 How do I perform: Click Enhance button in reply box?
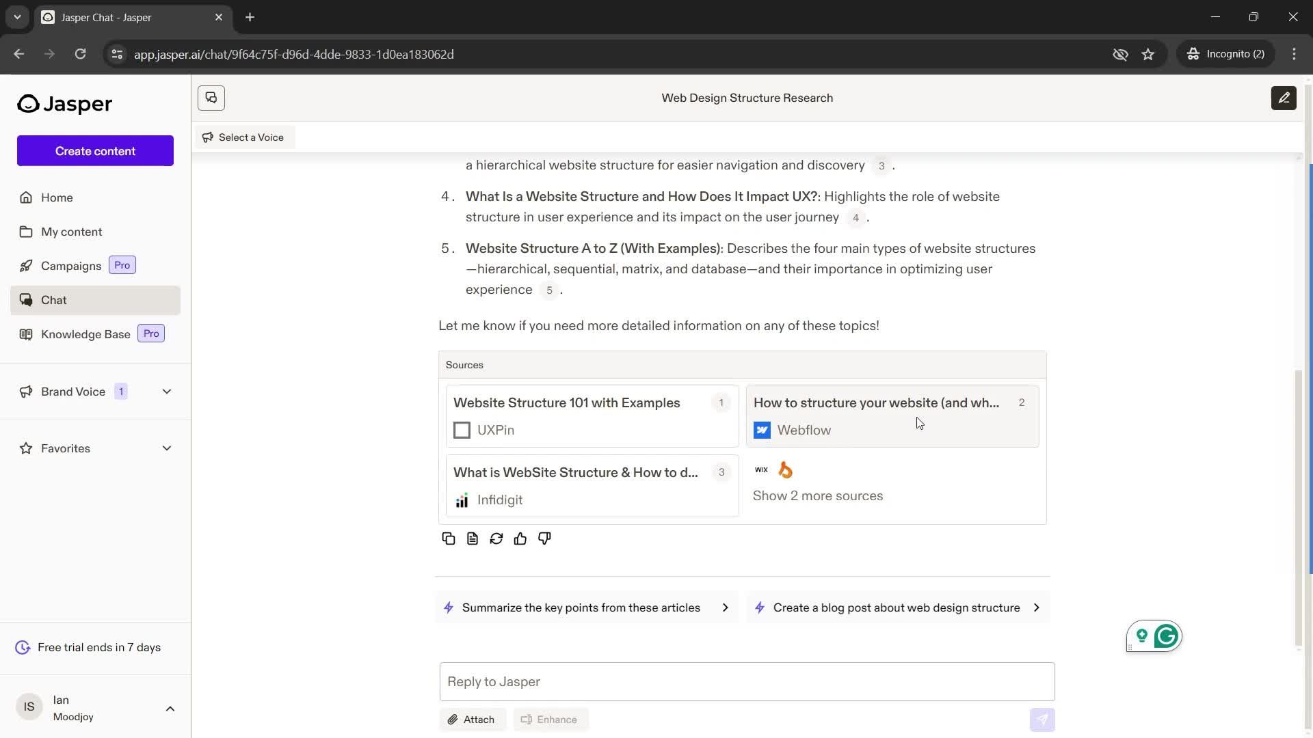pos(550,718)
